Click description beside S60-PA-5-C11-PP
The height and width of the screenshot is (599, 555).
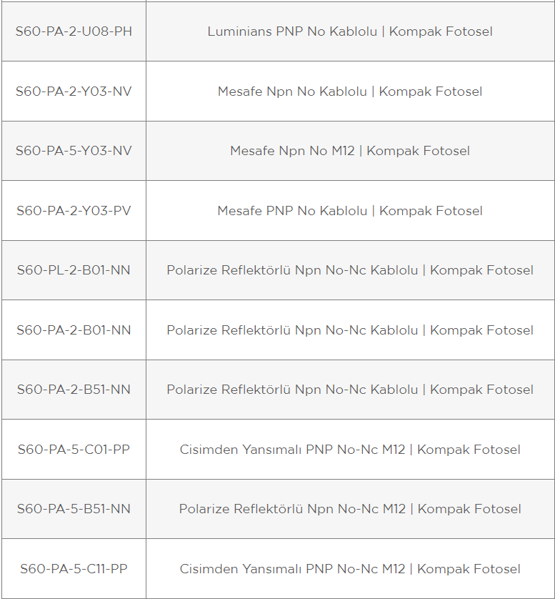(350, 569)
